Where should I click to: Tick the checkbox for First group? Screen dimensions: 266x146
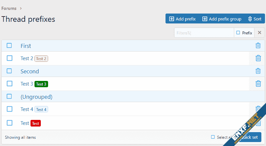point(9,46)
